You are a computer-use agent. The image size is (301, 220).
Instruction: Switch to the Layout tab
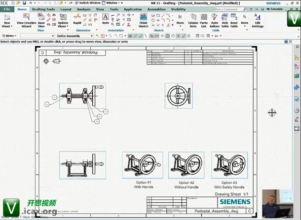click(66, 9)
